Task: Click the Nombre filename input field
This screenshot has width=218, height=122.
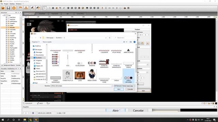Action: coord(81,86)
